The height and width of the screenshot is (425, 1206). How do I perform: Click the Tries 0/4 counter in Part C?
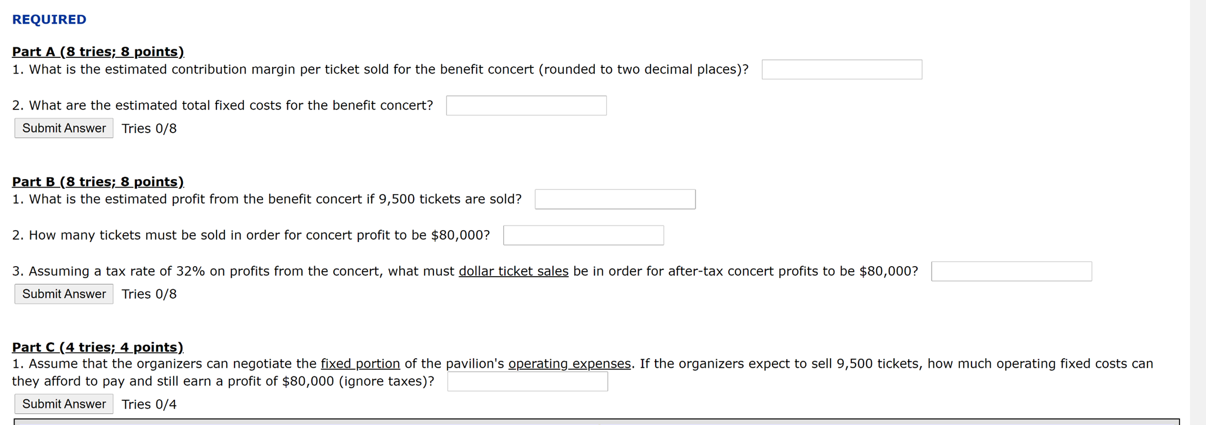coord(148,404)
